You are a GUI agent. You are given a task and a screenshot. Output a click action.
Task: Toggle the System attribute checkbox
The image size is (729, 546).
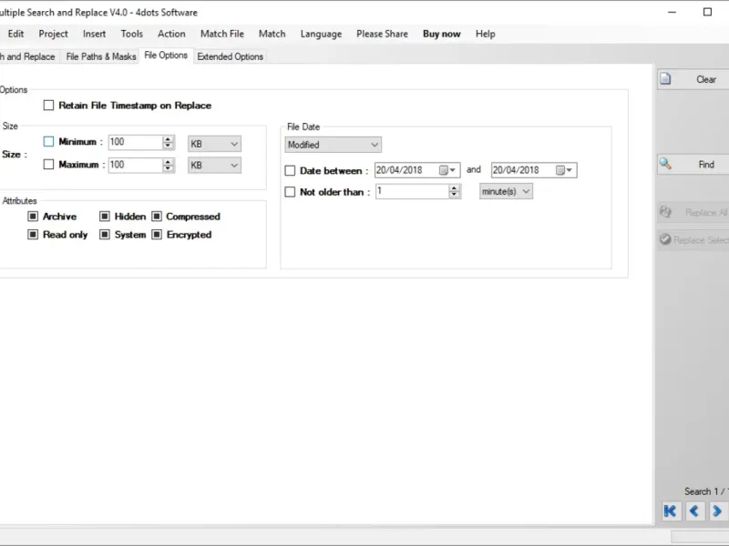(x=105, y=235)
